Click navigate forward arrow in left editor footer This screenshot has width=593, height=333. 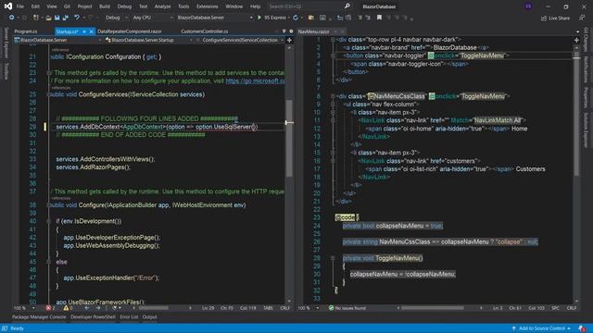click(98, 308)
